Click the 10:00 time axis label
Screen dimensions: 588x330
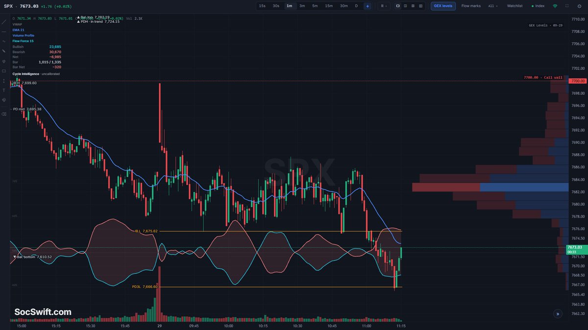229,326
